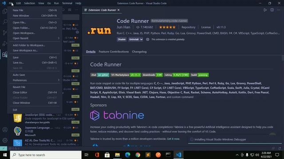284x159 pixels.
Task: Open the Selection menu
Action: coord(30,3)
